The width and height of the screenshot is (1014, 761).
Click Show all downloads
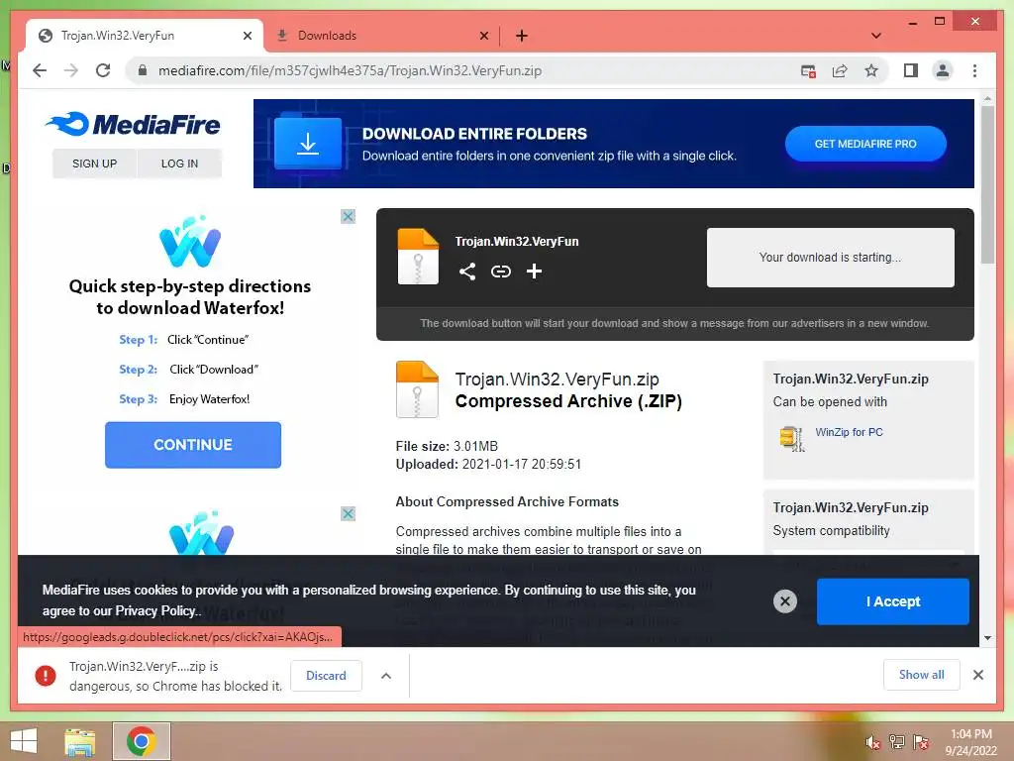(x=922, y=675)
